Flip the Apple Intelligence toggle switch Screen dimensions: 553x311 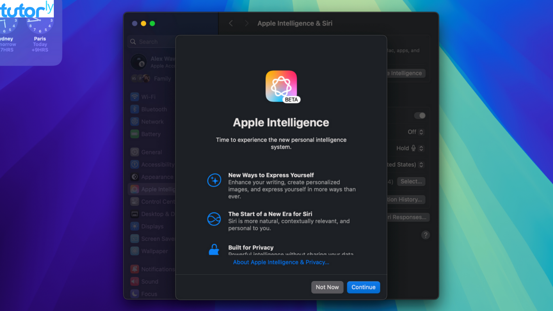420,115
